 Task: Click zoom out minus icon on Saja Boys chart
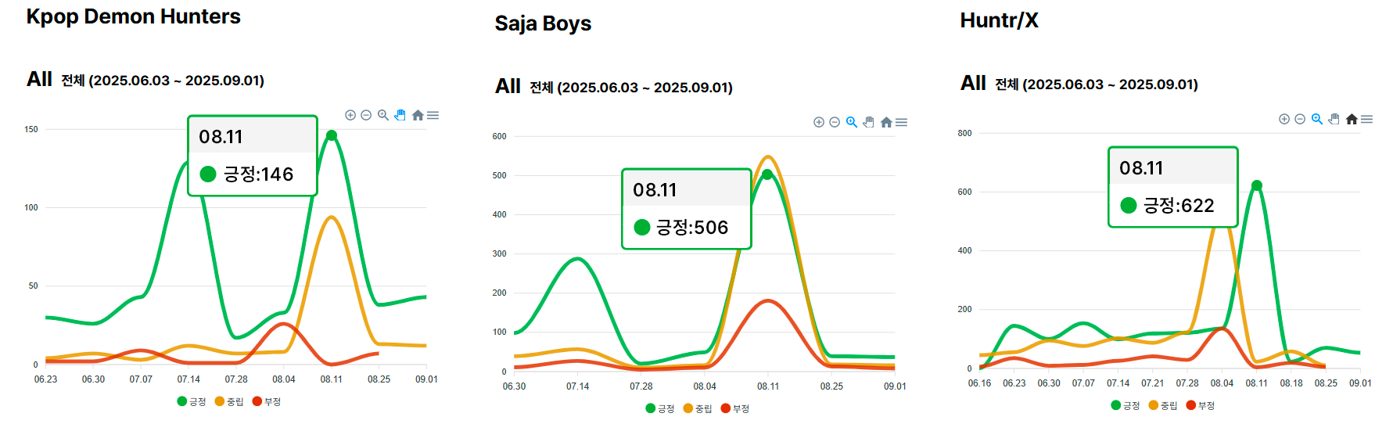(x=835, y=122)
